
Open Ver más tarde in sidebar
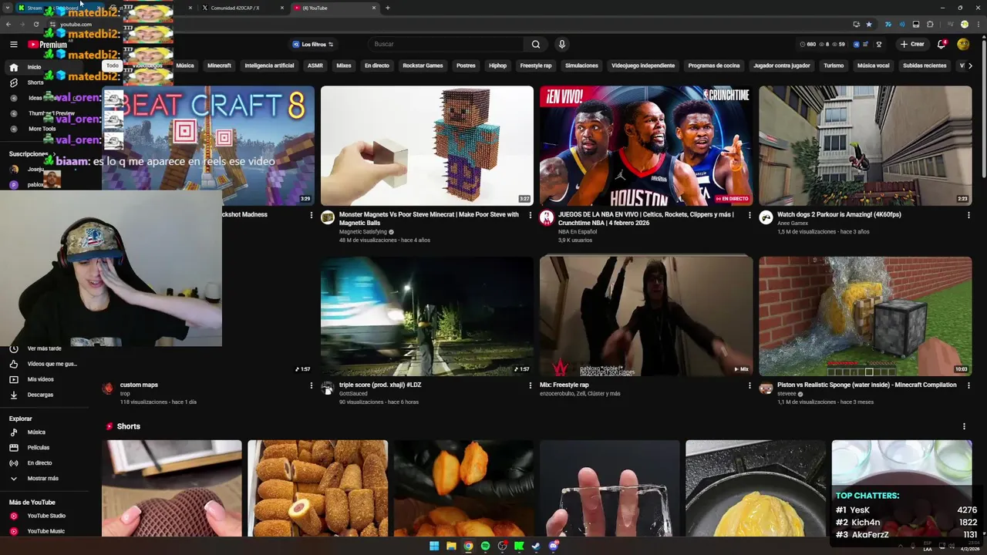(x=44, y=348)
